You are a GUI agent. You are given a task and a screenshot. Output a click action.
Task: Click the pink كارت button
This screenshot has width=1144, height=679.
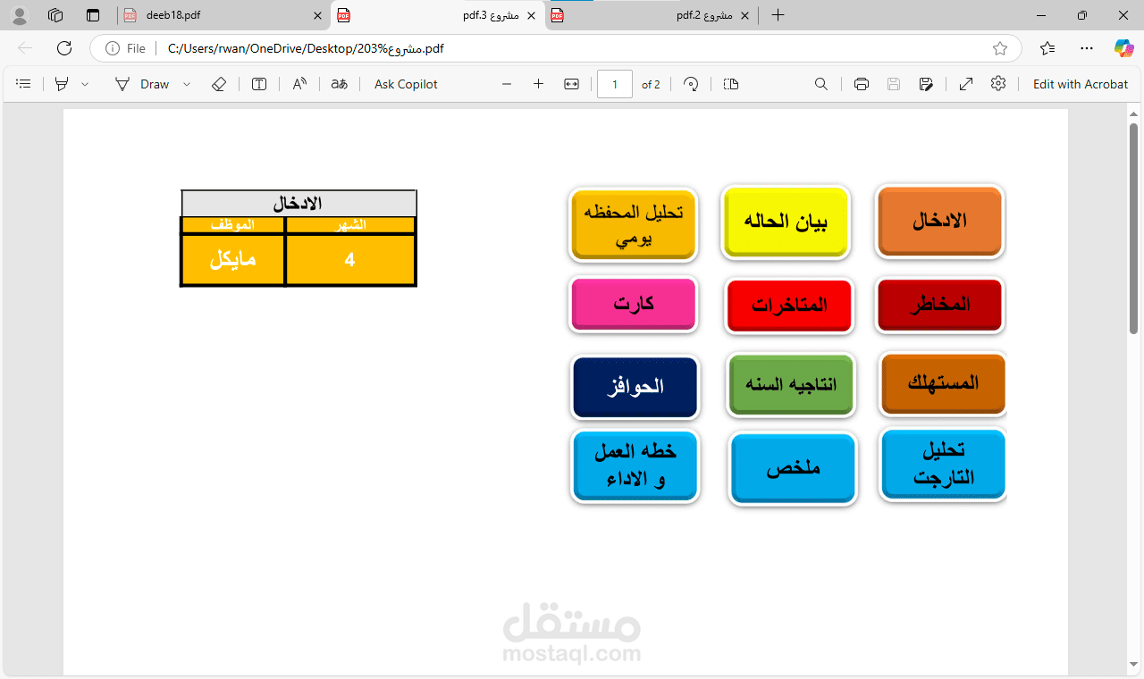tap(633, 305)
